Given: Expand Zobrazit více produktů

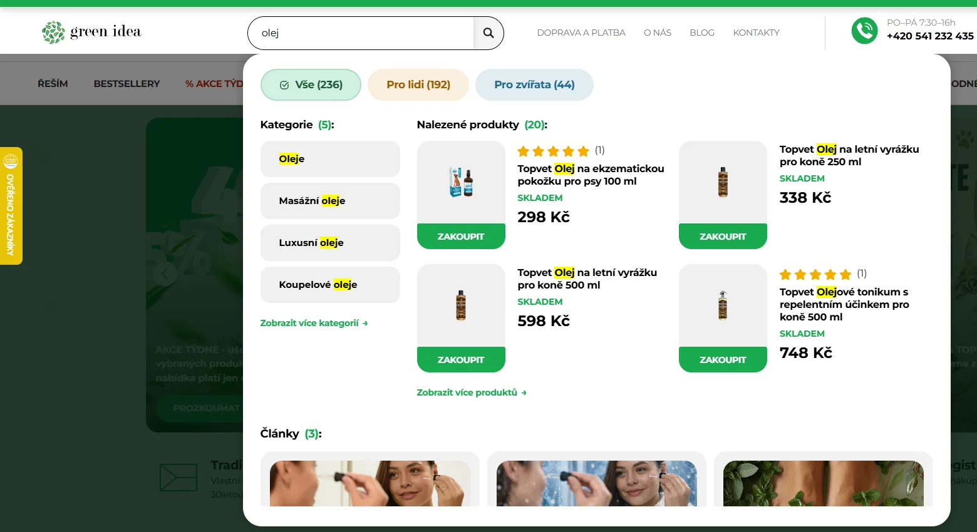Looking at the screenshot, I should 472,392.
